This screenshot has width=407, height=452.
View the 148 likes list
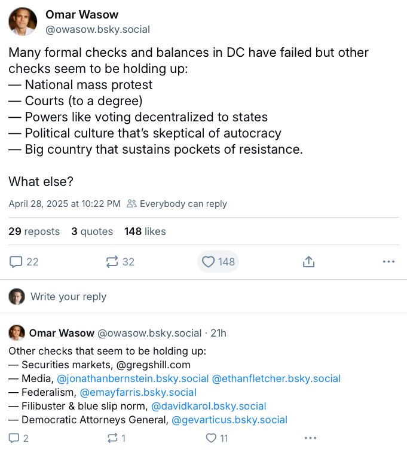145,231
